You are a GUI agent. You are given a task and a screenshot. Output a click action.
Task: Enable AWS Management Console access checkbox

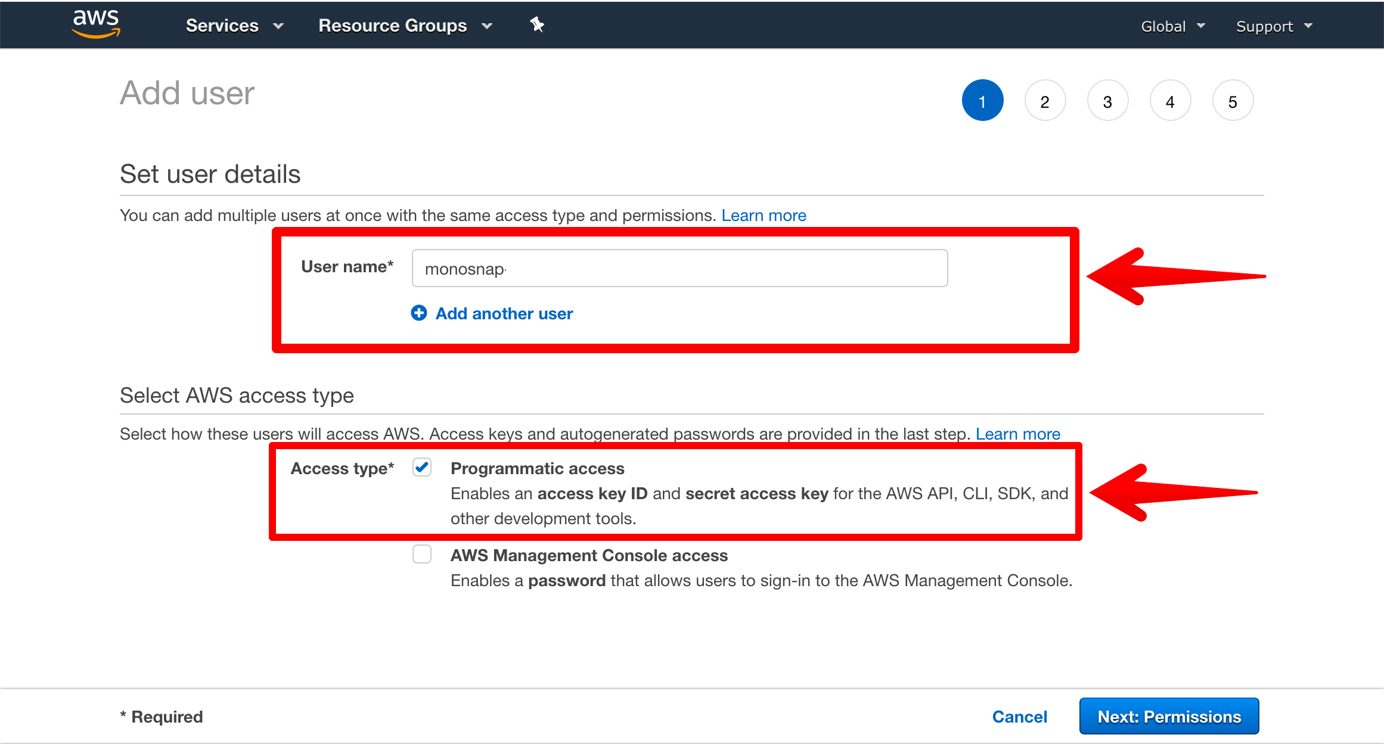(422, 554)
